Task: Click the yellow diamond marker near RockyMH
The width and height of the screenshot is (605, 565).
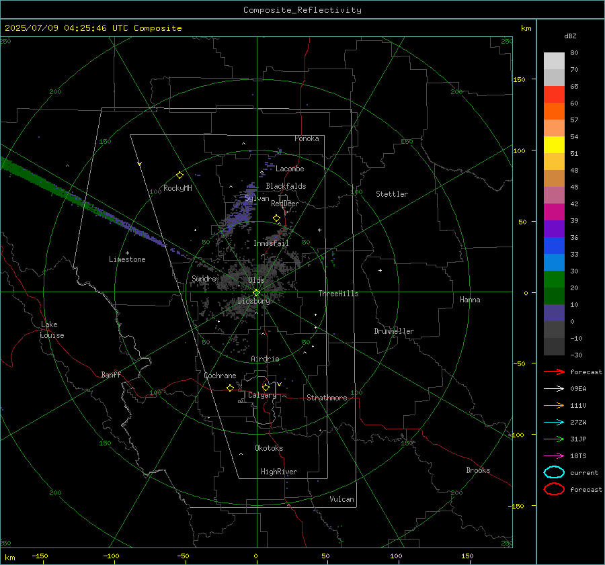Action: click(179, 175)
